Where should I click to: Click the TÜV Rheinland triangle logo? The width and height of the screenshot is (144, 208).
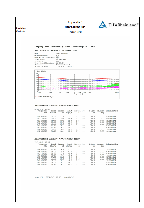click(x=103, y=24)
